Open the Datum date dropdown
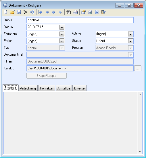The image size is (146, 158). (62, 27)
